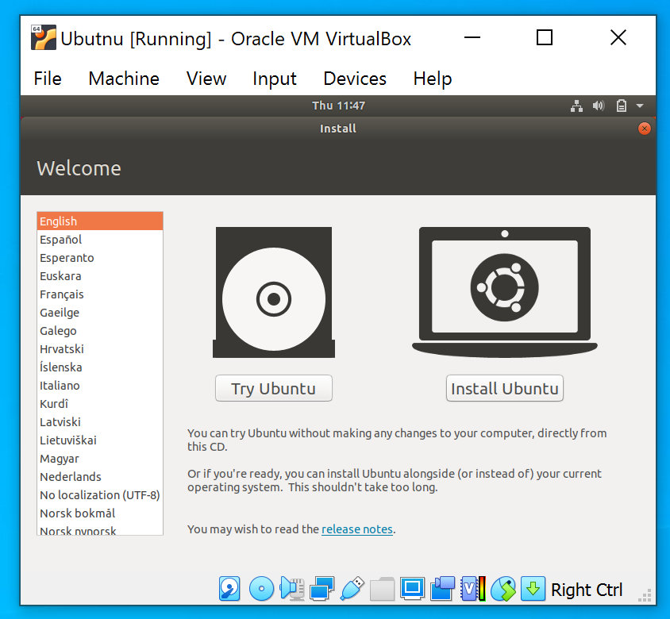
Task: Select Français in the language list
Action: (100, 294)
